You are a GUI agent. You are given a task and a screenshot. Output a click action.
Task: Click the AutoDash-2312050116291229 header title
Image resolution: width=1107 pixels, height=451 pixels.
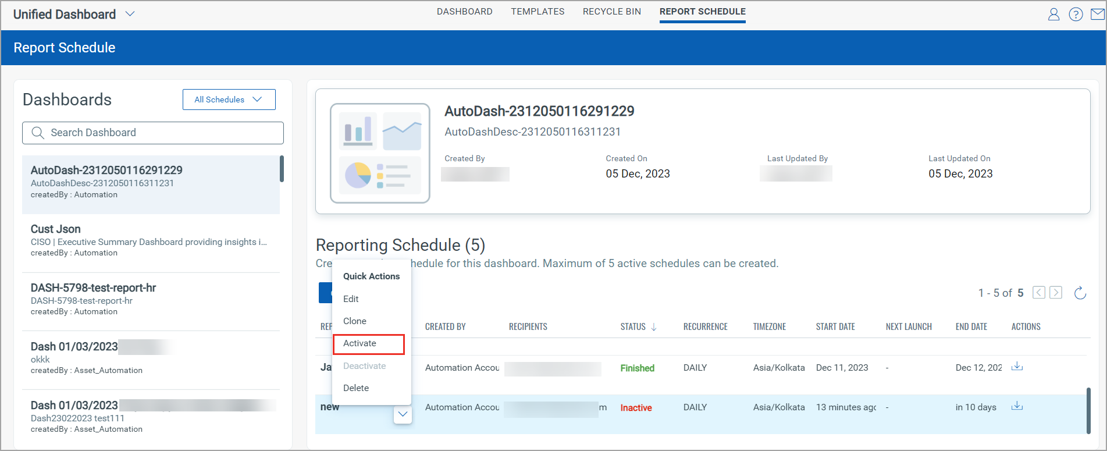[540, 111]
